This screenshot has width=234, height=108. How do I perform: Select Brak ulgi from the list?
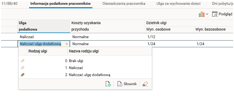(x=76, y=61)
